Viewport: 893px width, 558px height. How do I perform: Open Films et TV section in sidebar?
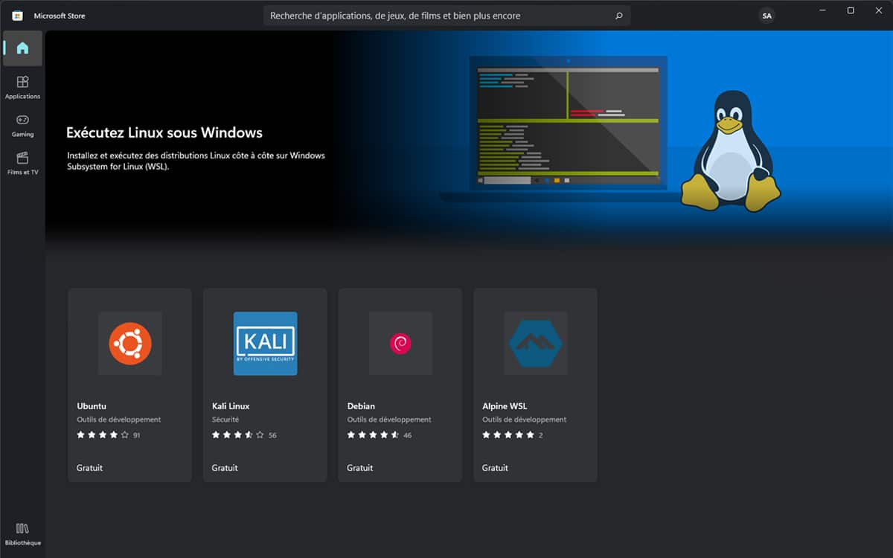(22, 163)
